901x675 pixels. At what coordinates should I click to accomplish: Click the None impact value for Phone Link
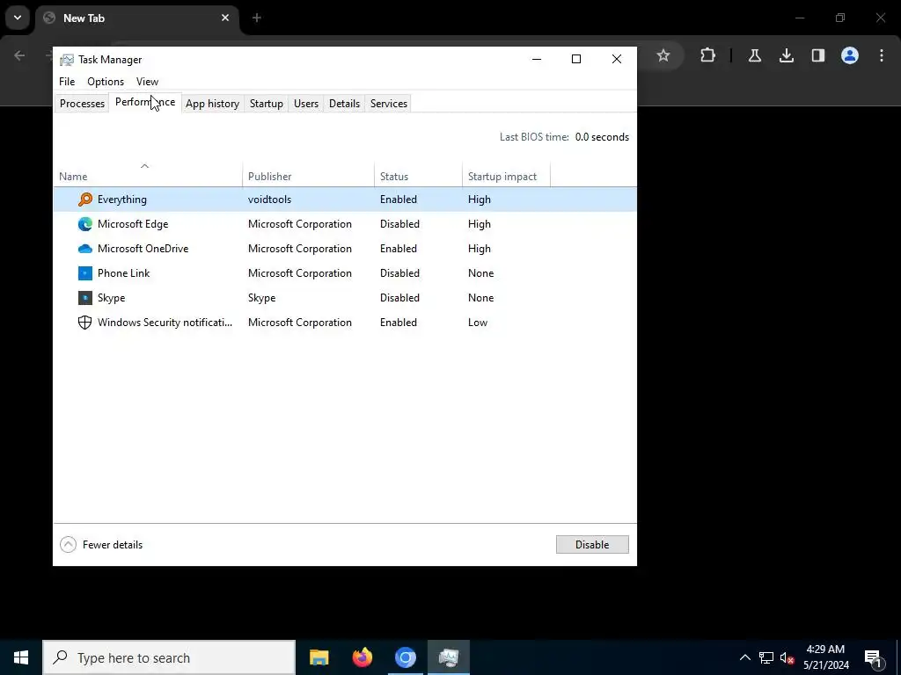point(480,273)
